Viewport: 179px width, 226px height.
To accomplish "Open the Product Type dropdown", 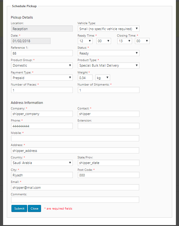I will [108, 65].
